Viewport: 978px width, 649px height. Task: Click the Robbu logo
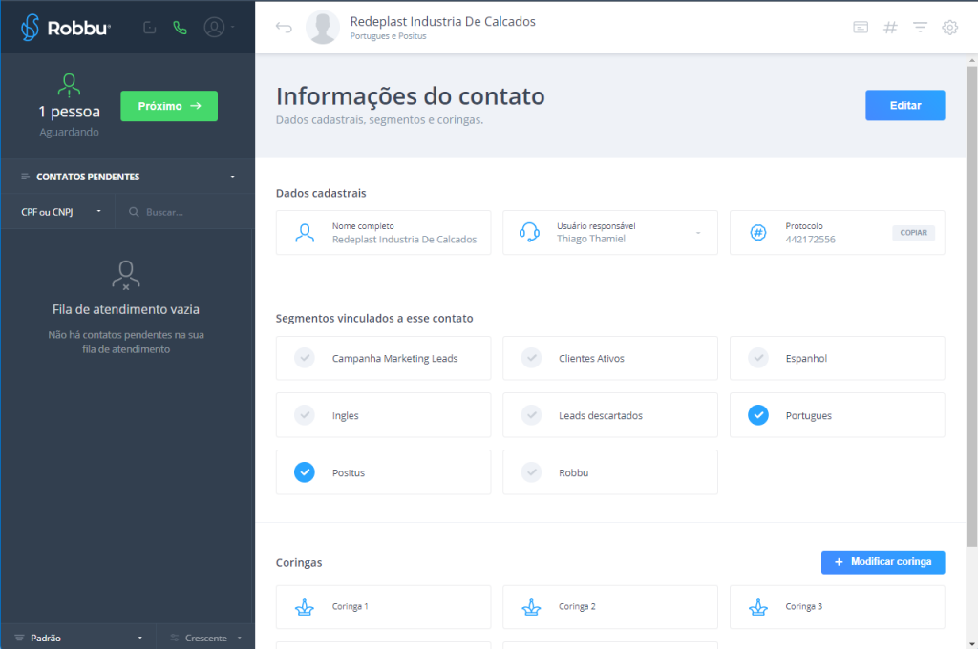66,28
